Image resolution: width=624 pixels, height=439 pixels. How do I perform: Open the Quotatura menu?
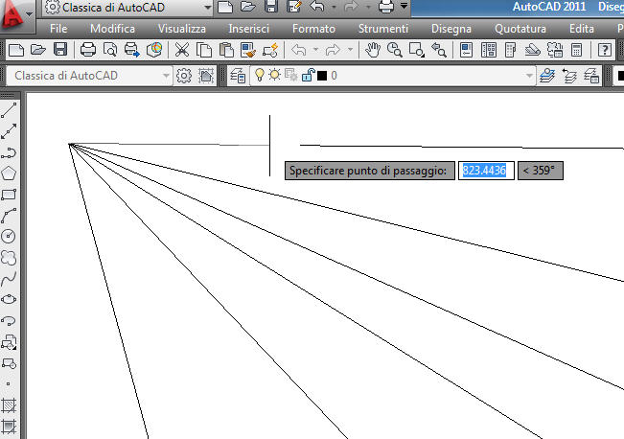pos(520,29)
